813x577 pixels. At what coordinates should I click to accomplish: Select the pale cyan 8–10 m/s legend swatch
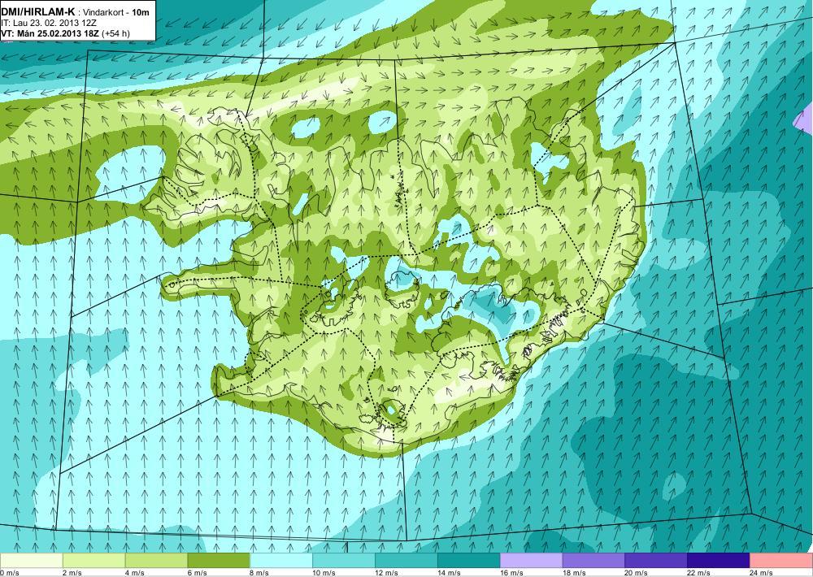pyautogui.click(x=281, y=561)
